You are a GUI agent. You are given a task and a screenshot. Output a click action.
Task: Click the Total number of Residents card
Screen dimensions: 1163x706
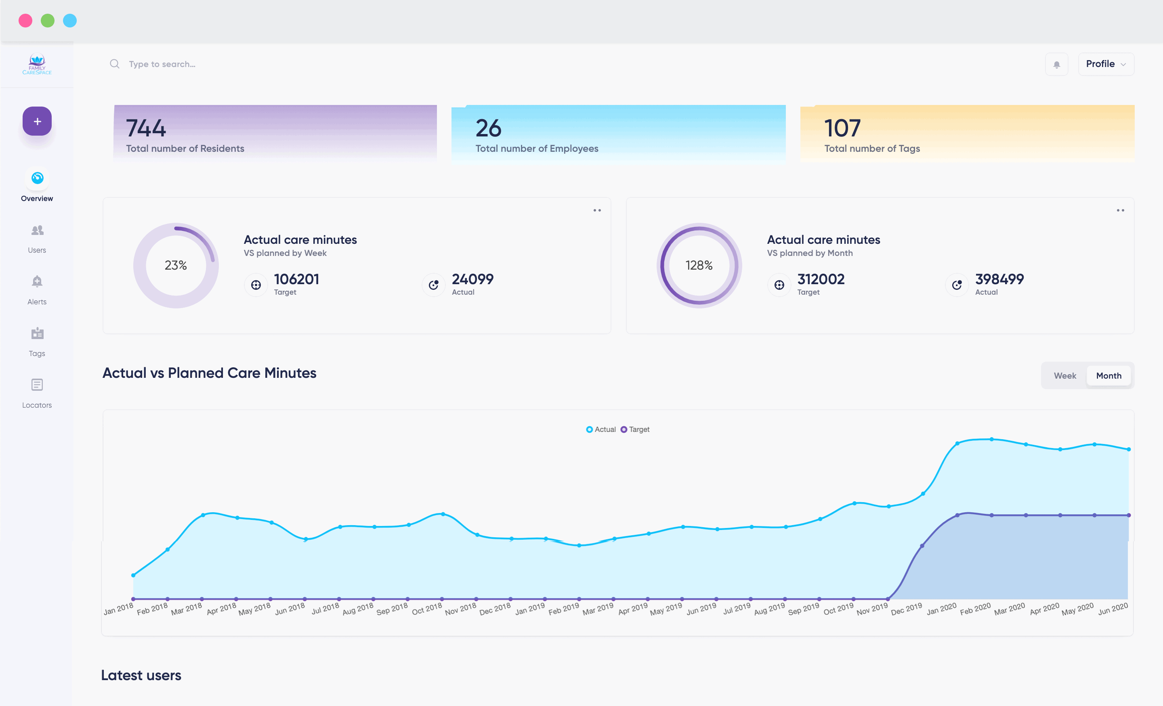[275, 133]
